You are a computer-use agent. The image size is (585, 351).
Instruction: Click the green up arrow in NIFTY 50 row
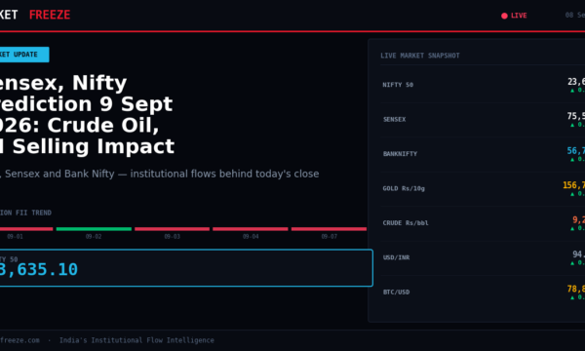[x=572, y=91]
